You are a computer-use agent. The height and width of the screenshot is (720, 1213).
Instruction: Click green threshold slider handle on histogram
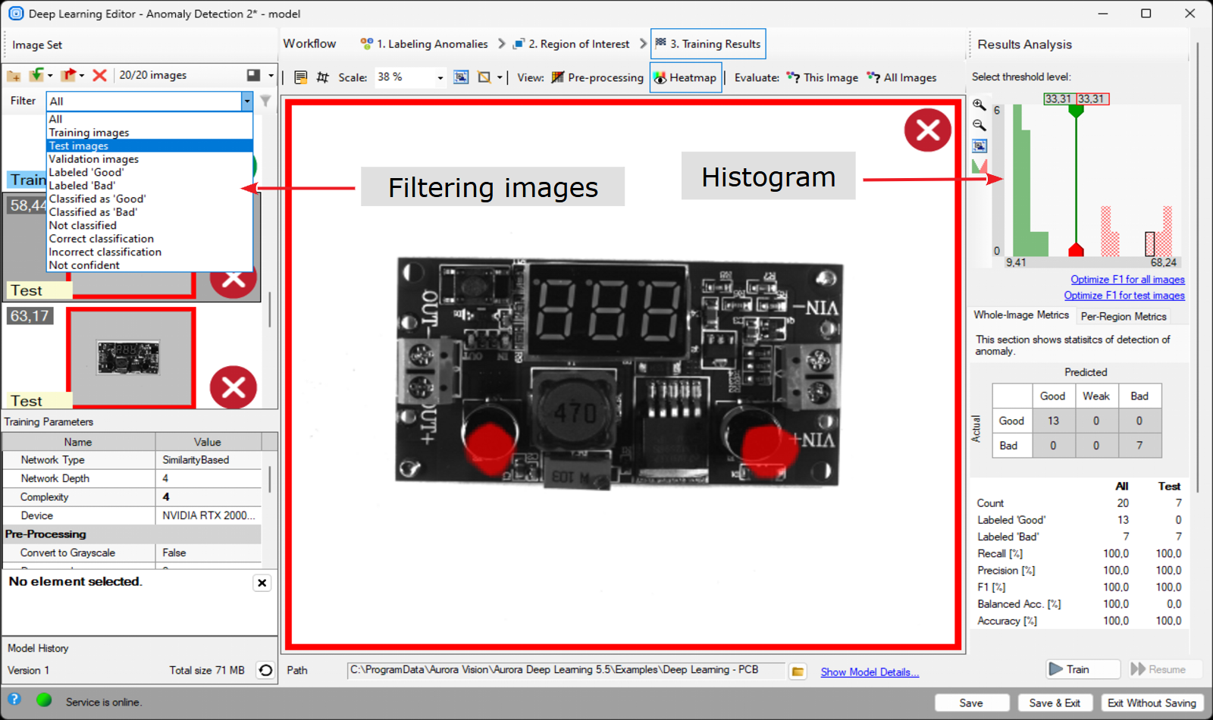coord(1076,111)
